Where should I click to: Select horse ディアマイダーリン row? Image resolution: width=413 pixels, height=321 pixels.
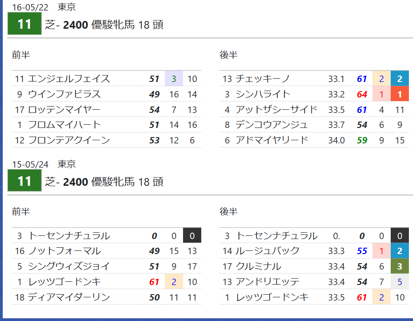107,297
